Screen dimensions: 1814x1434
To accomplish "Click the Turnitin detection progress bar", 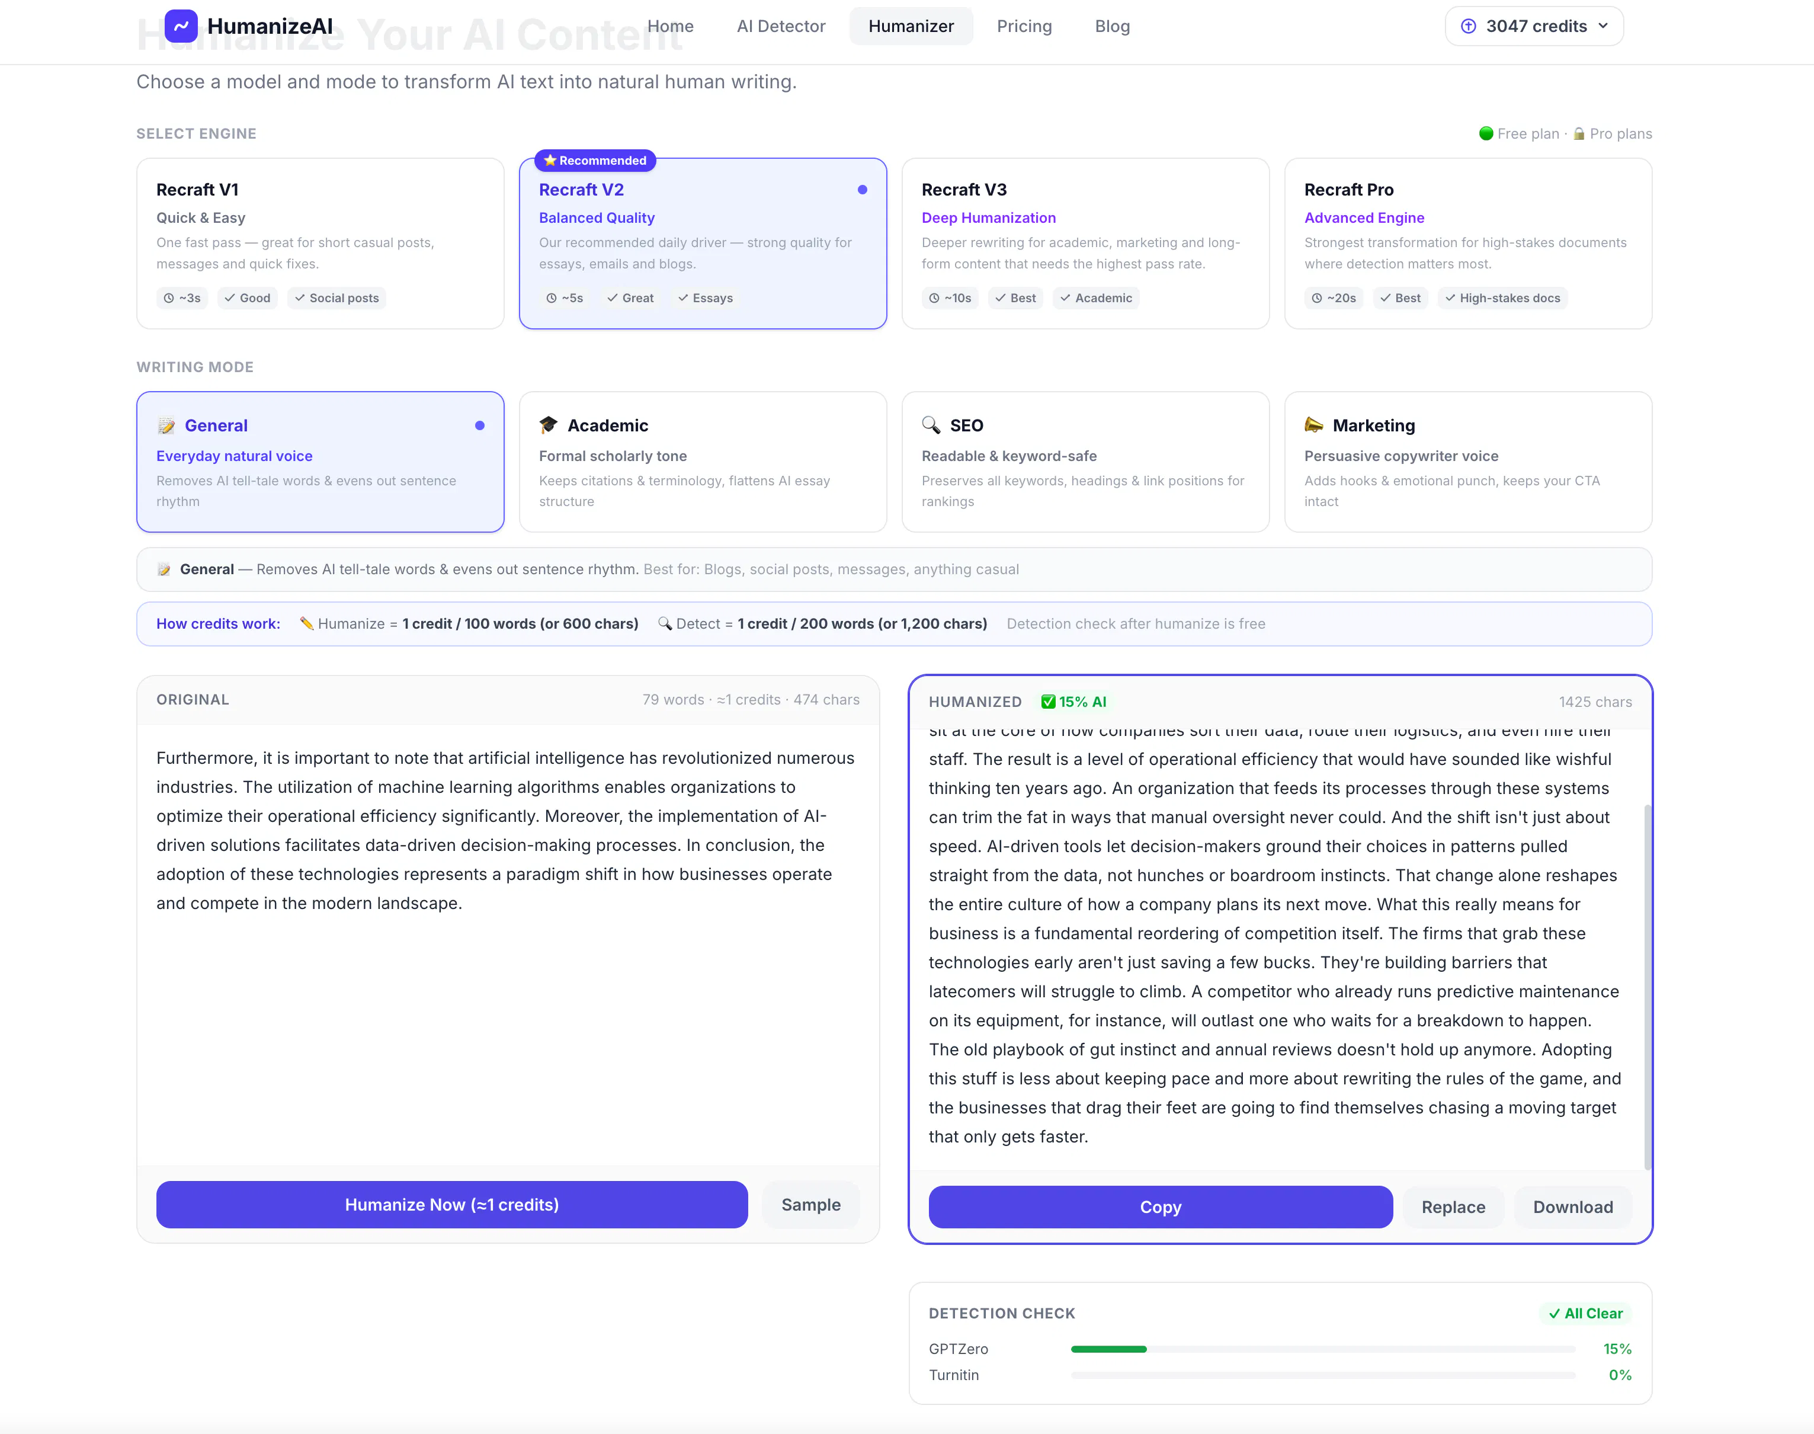I will [1323, 1375].
